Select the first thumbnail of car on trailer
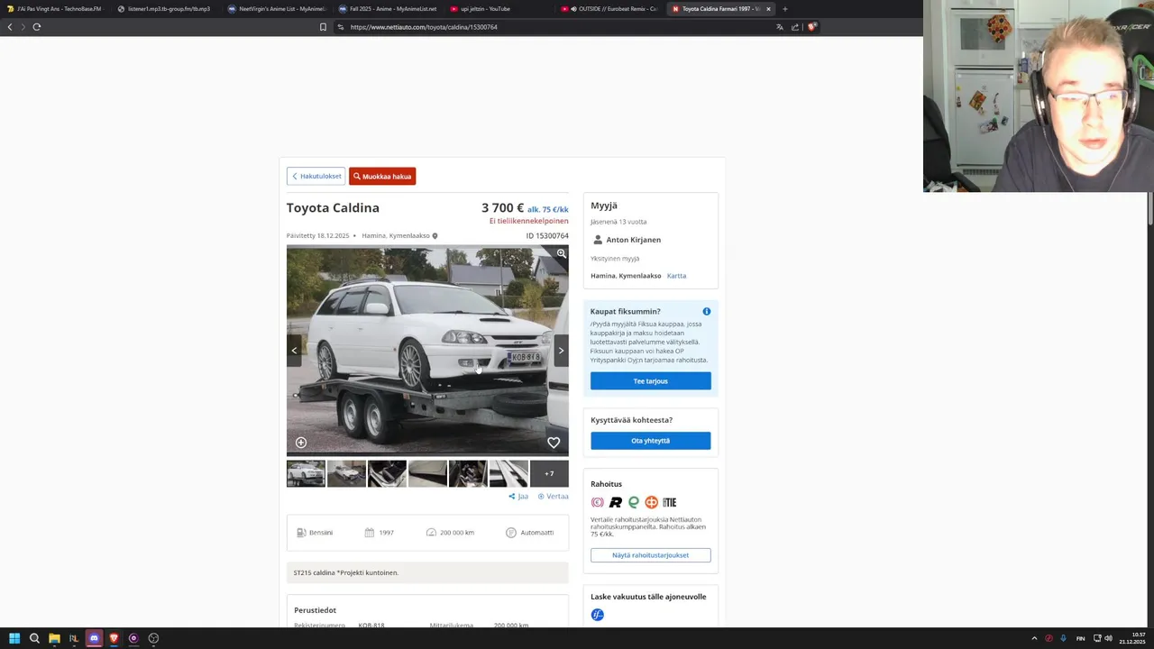 (306, 473)
